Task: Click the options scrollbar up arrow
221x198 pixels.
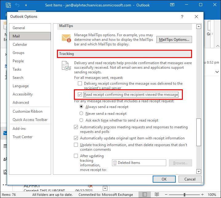Action: (199, 26)
